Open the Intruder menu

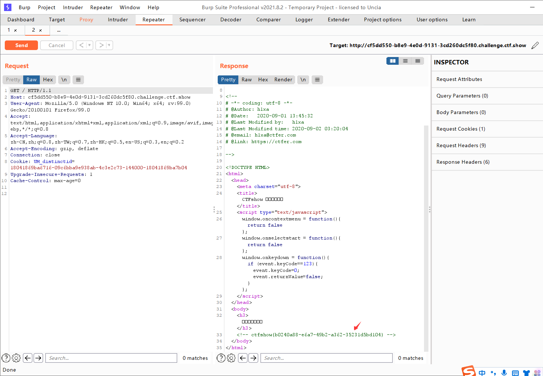pos(73,7)
